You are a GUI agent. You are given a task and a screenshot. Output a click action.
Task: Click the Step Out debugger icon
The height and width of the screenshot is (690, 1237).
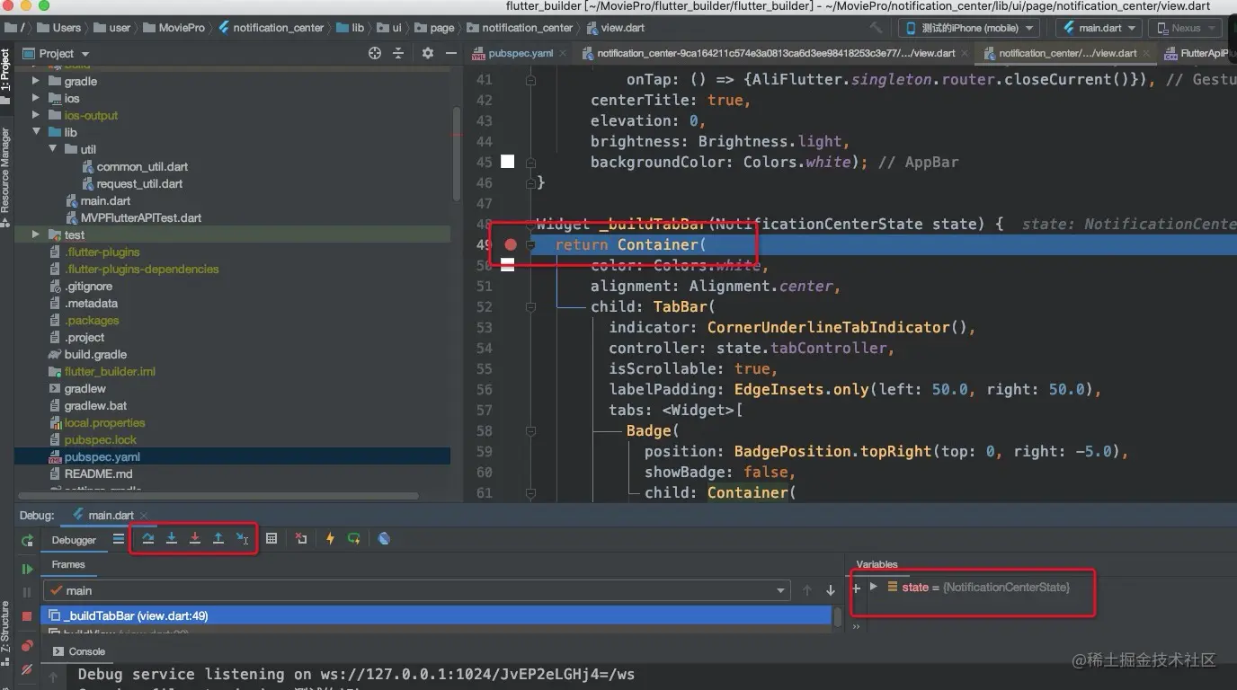pyautogui.click(x=218, y=538)
